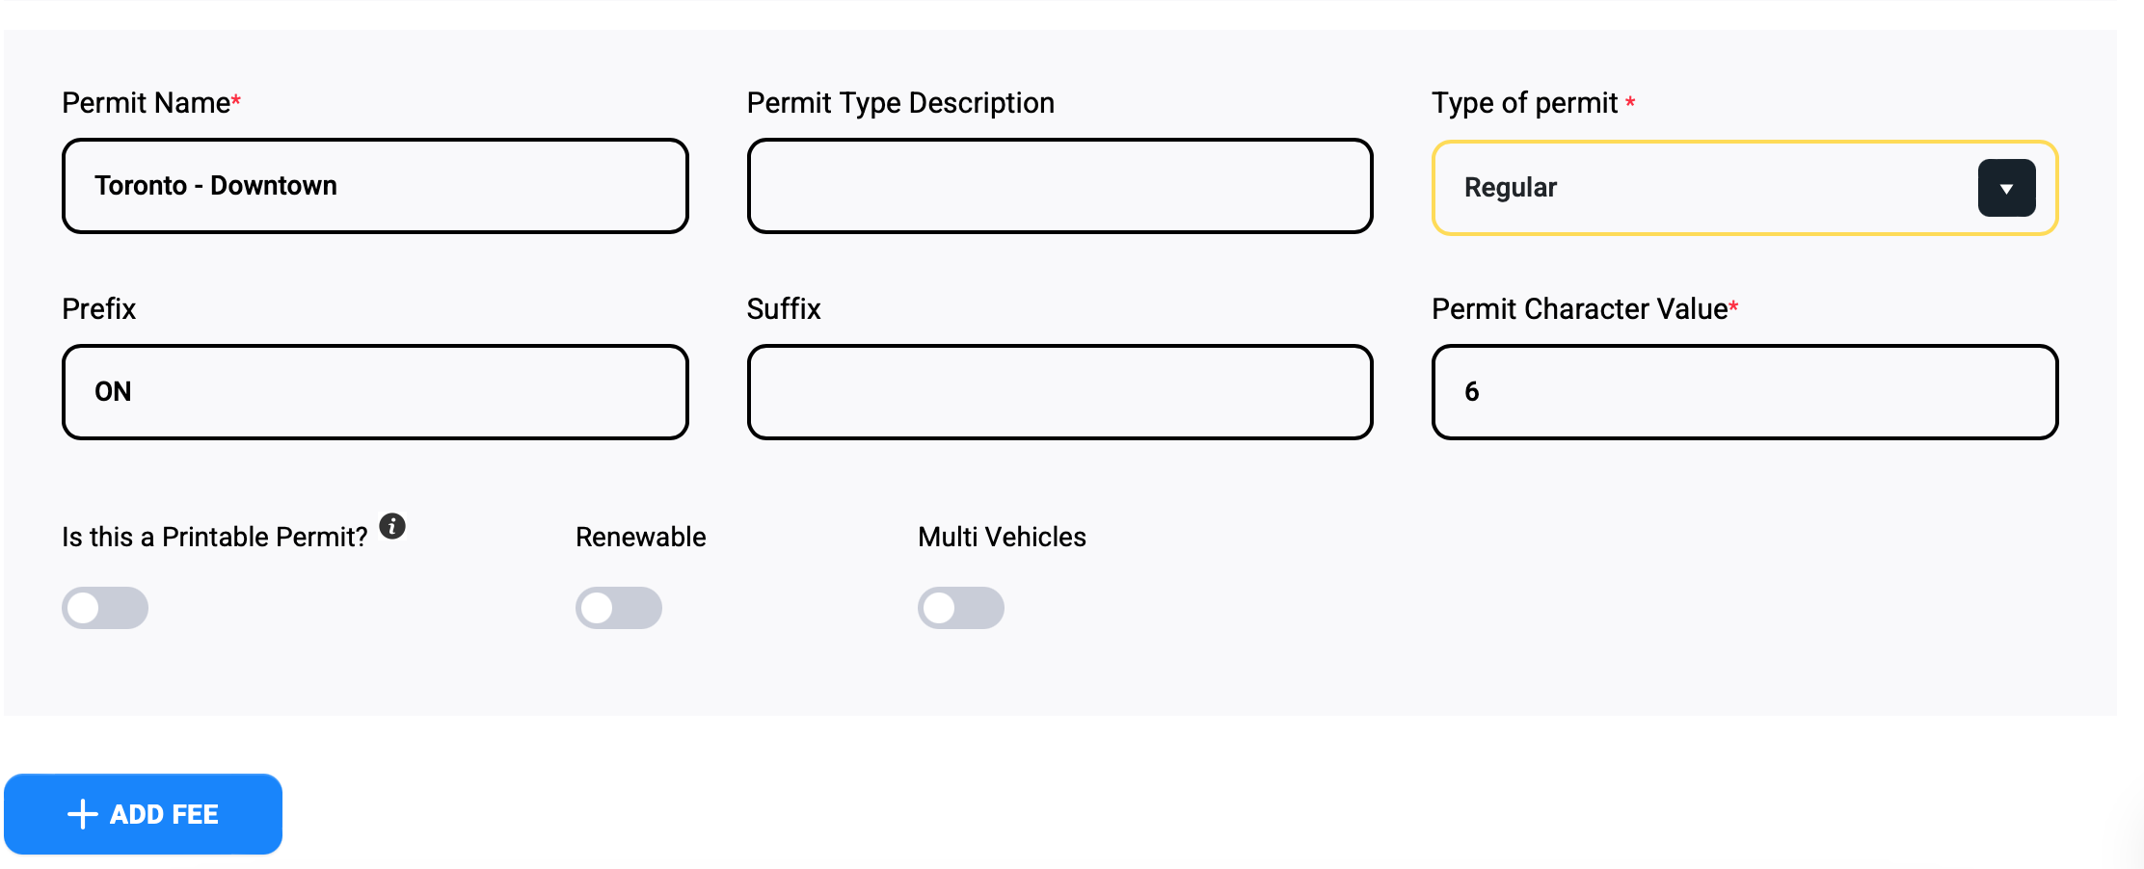Image resolution: width=2144 pixels, height=869 pixels.
Task: Click the Permit Name label
Action: 147,103
